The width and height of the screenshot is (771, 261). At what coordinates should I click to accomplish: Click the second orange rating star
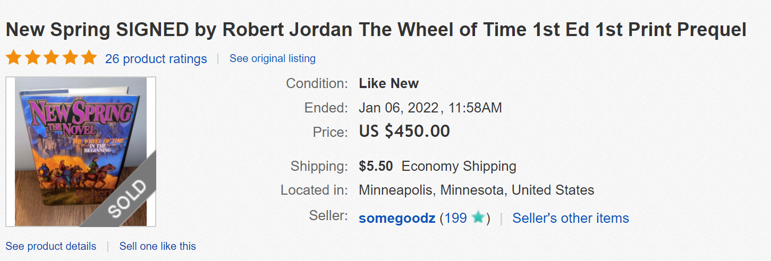point(32,58)
